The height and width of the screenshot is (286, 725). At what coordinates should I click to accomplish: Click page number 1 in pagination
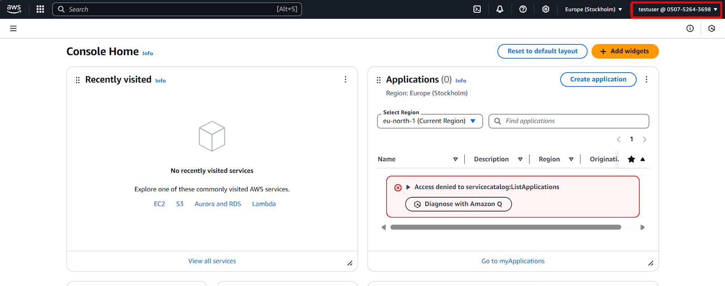[632, 139]
